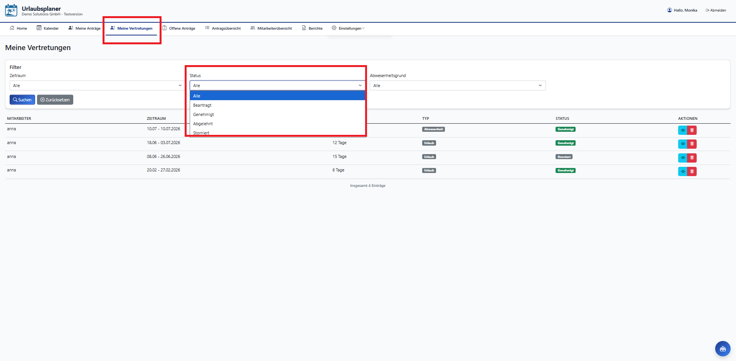
Task: Click the ZEITRAUM column header
Action: (156, 119)
